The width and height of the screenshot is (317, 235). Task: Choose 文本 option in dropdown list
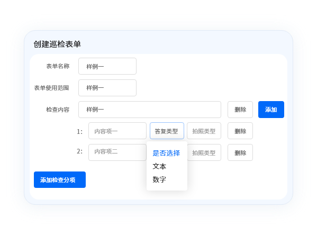coord(159,166)
